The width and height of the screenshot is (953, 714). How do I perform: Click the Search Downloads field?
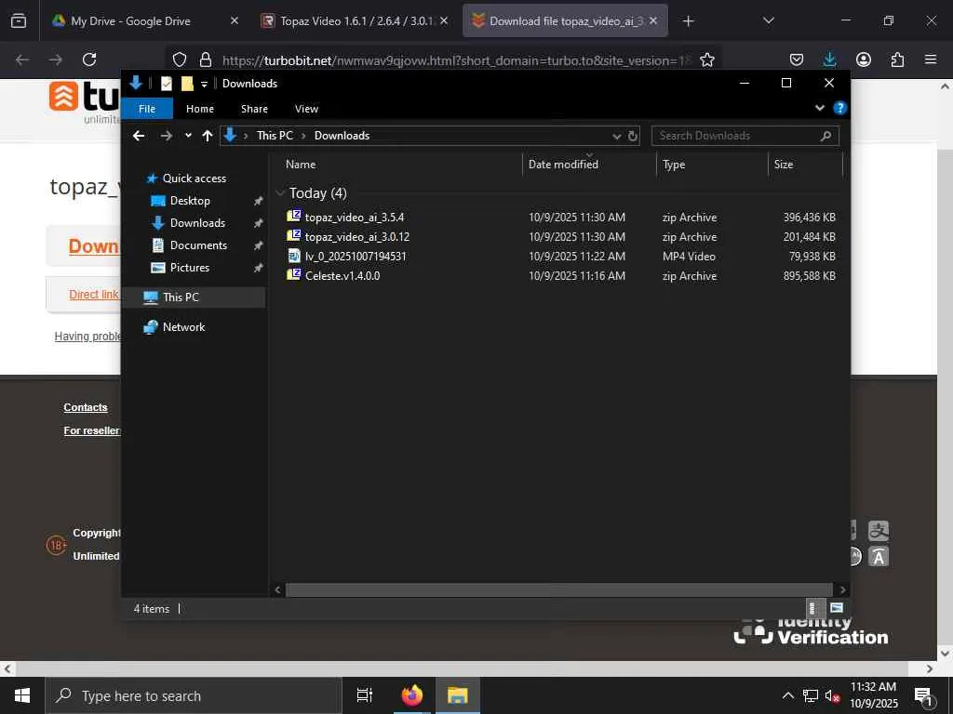pyautogui.click(x=745, y=136)
